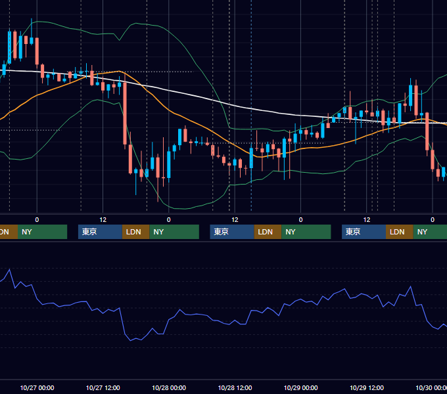Select the LDN session block following 10/29 東京
Viewport: 447px width, 394px height.
[400, 232]
